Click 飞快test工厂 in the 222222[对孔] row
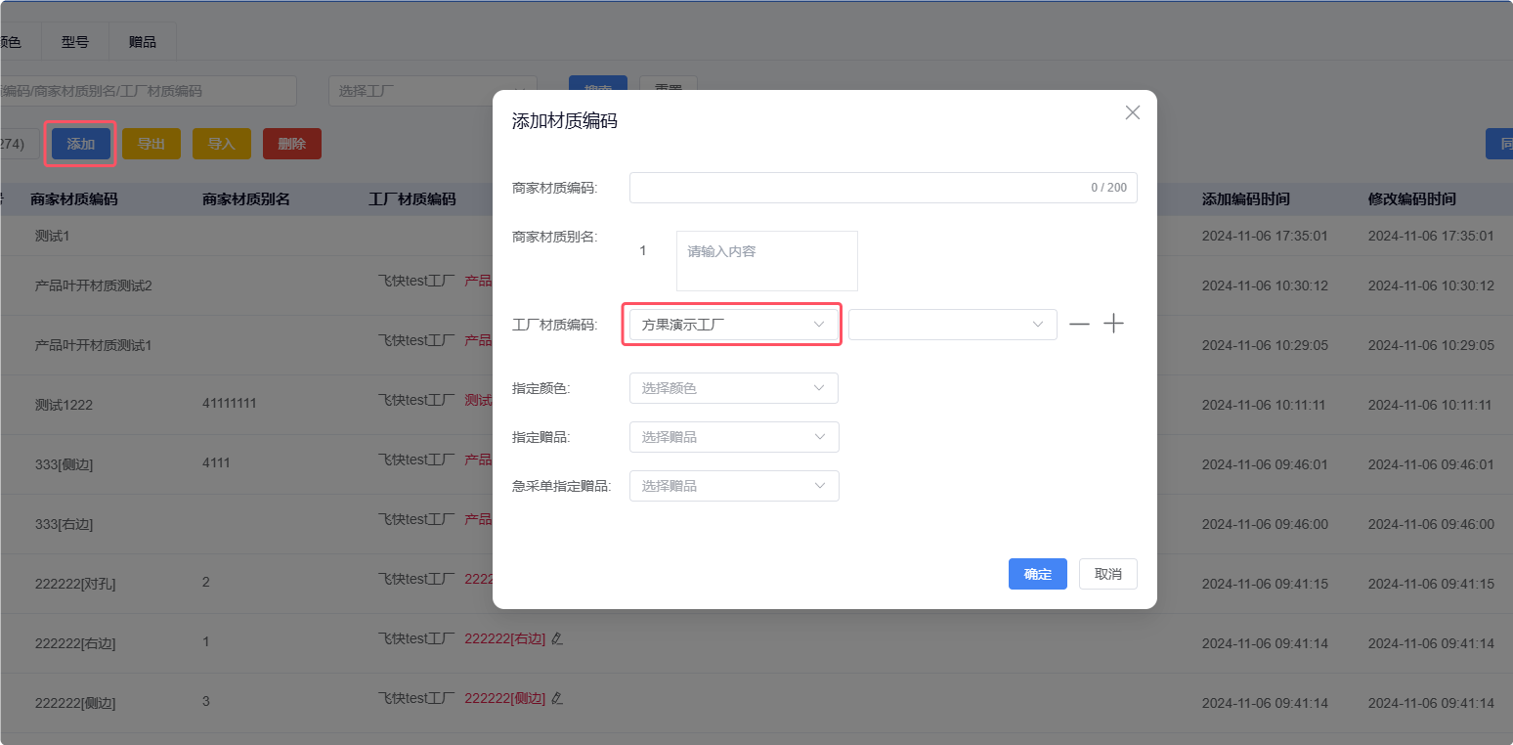This screenshot has width=1513, height=745. pos(416,579)
